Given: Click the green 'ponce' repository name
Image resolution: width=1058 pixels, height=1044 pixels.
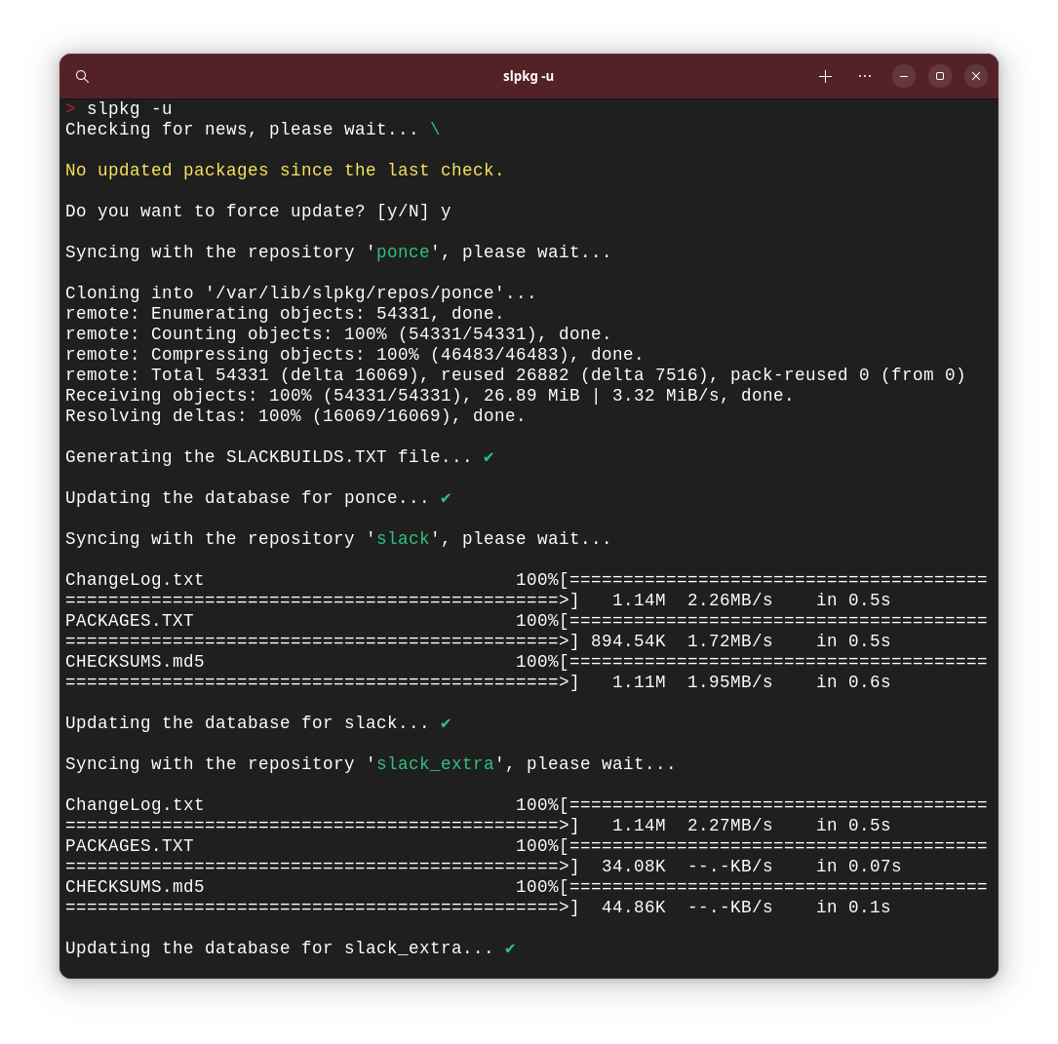Looking at the screenshot, I should (403, 252).
